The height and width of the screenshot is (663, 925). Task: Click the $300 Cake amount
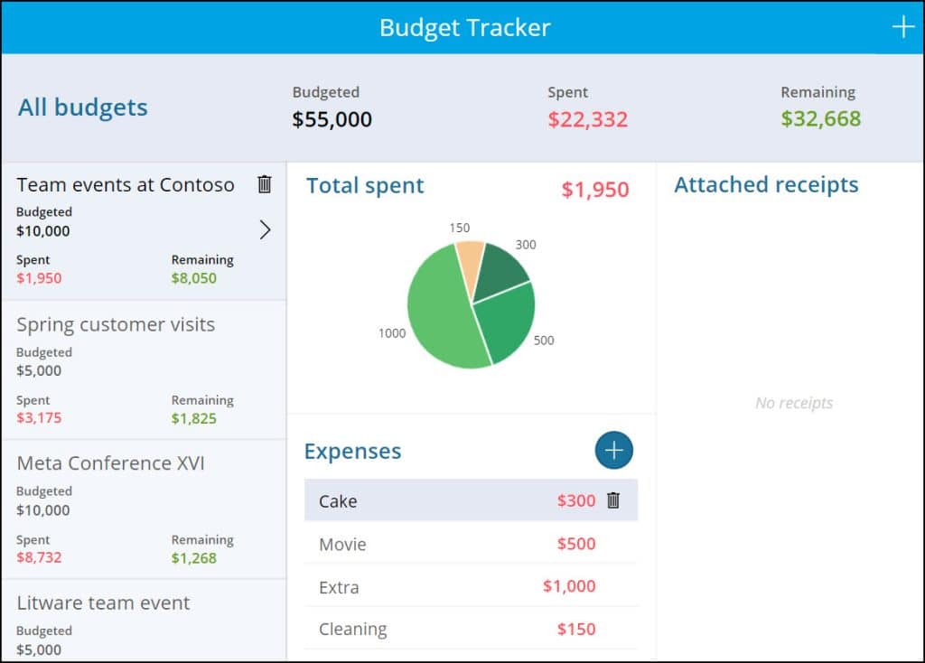576,500
